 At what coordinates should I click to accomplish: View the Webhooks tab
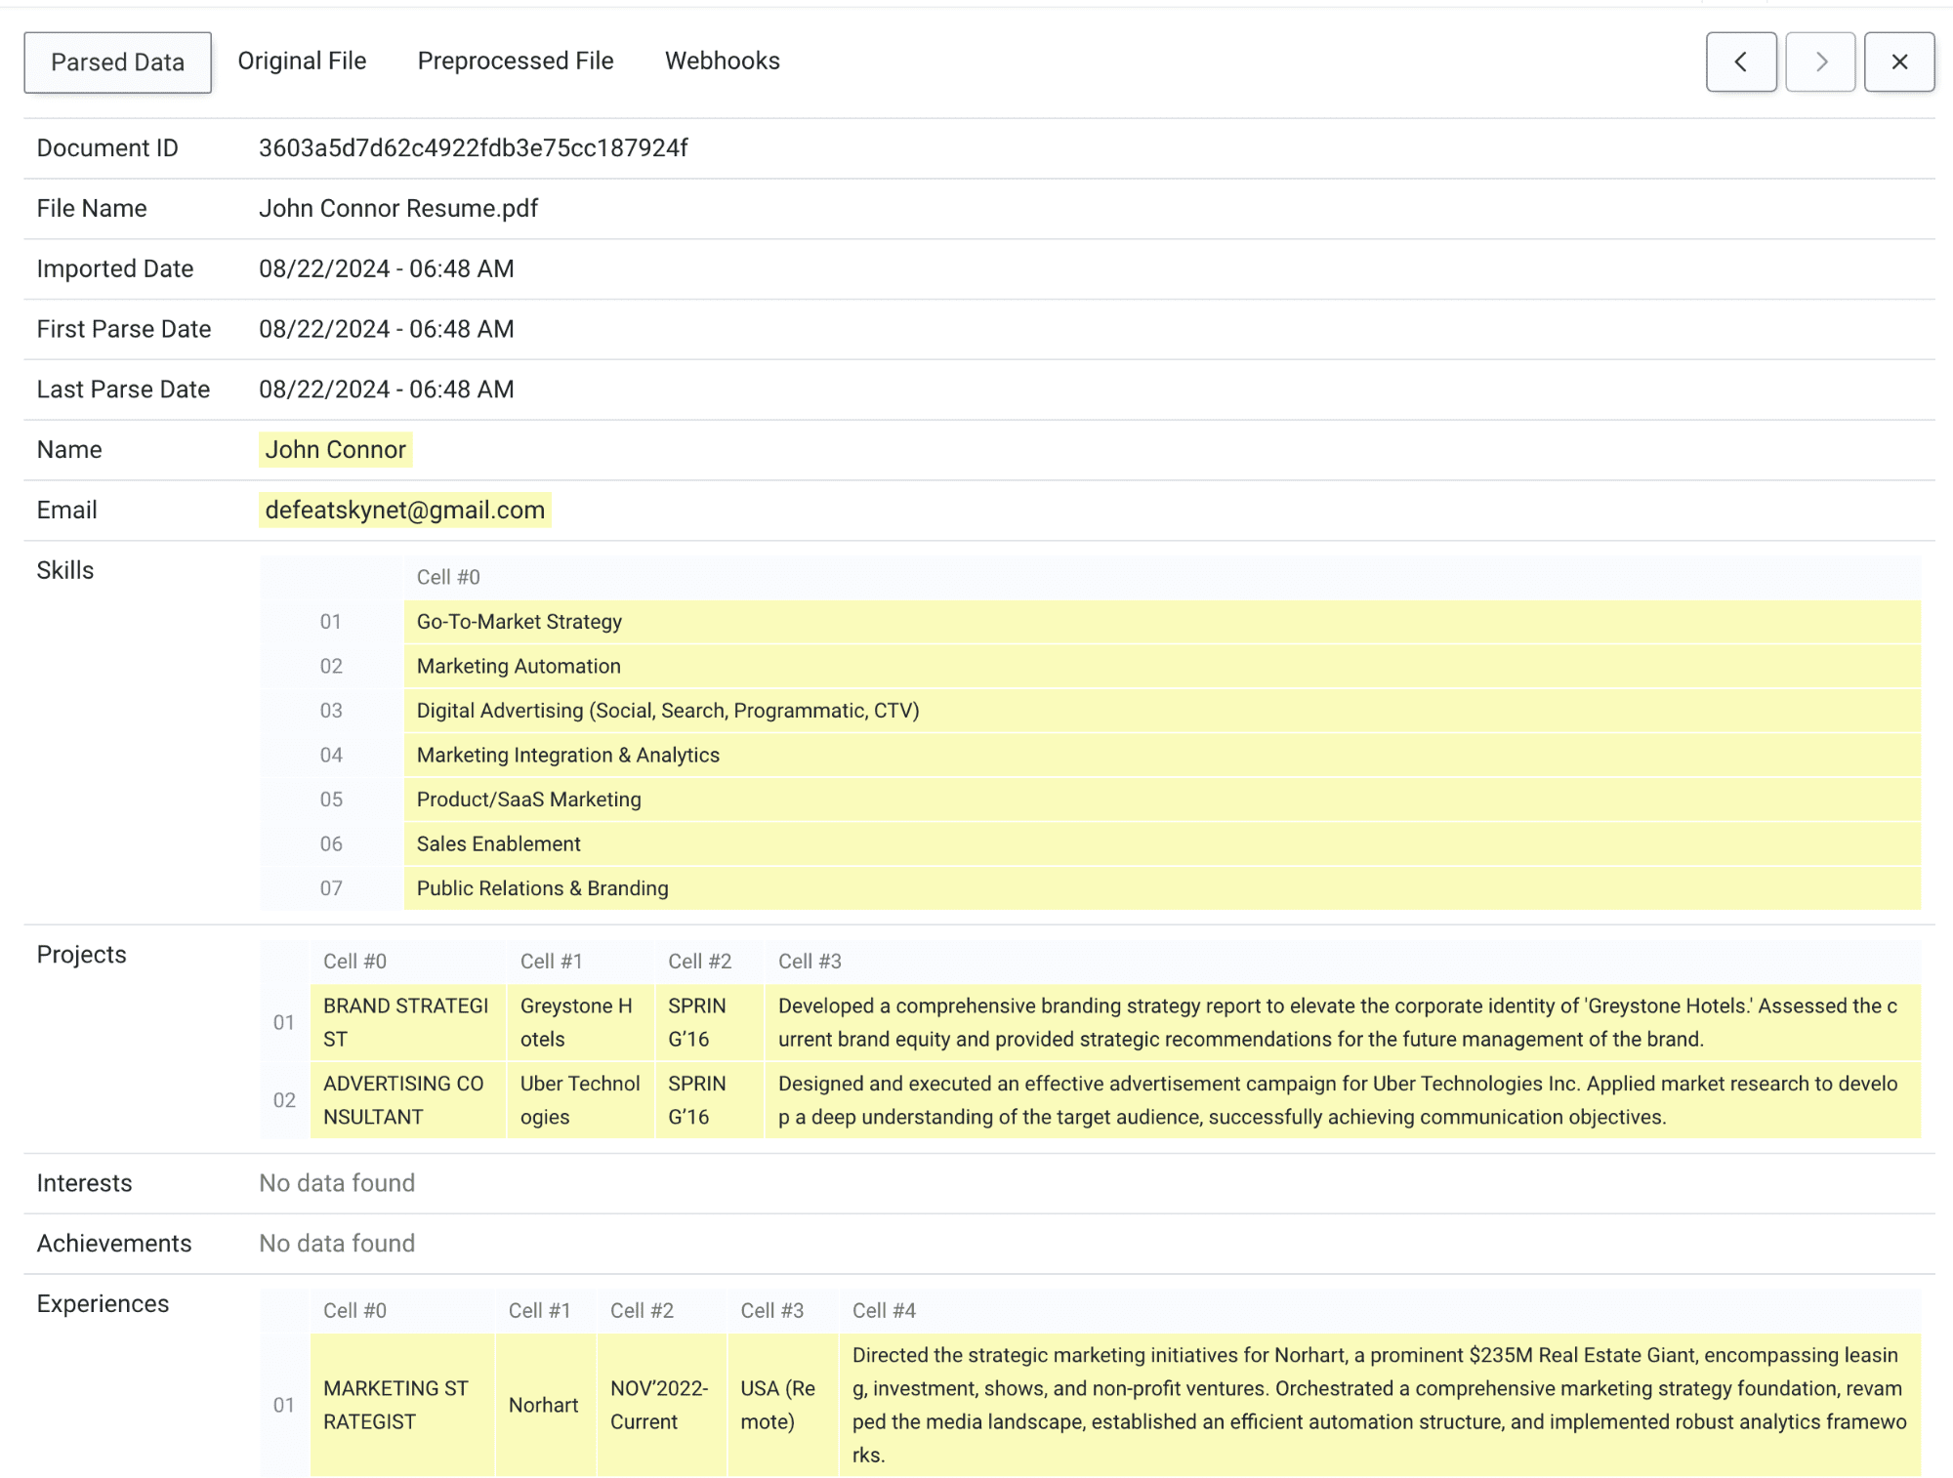click(x=723, y=61)
